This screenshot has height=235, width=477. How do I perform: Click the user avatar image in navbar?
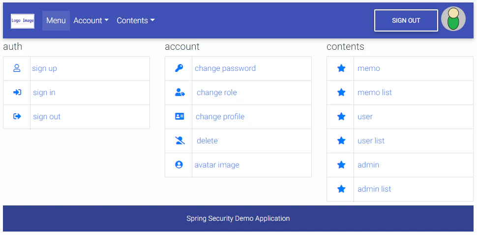[453, 19]
